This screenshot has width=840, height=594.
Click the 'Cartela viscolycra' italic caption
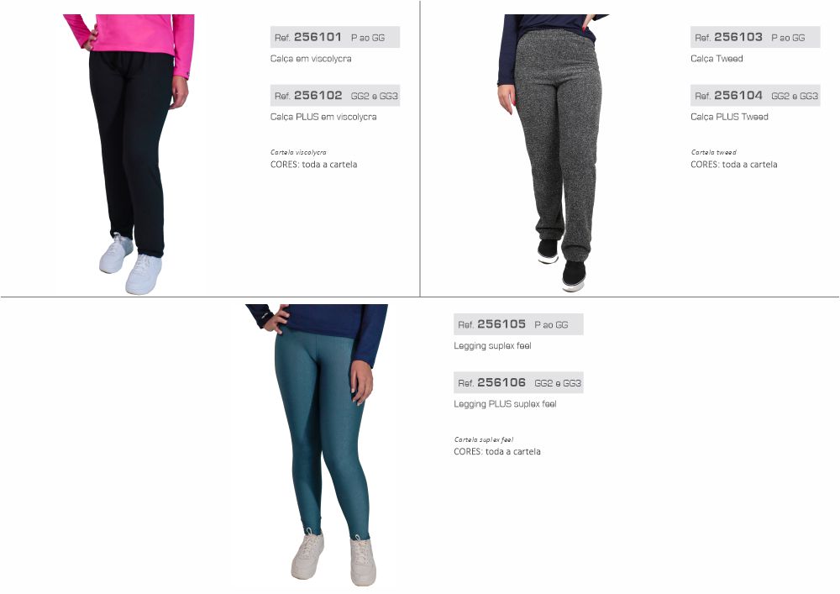(298, 152)
